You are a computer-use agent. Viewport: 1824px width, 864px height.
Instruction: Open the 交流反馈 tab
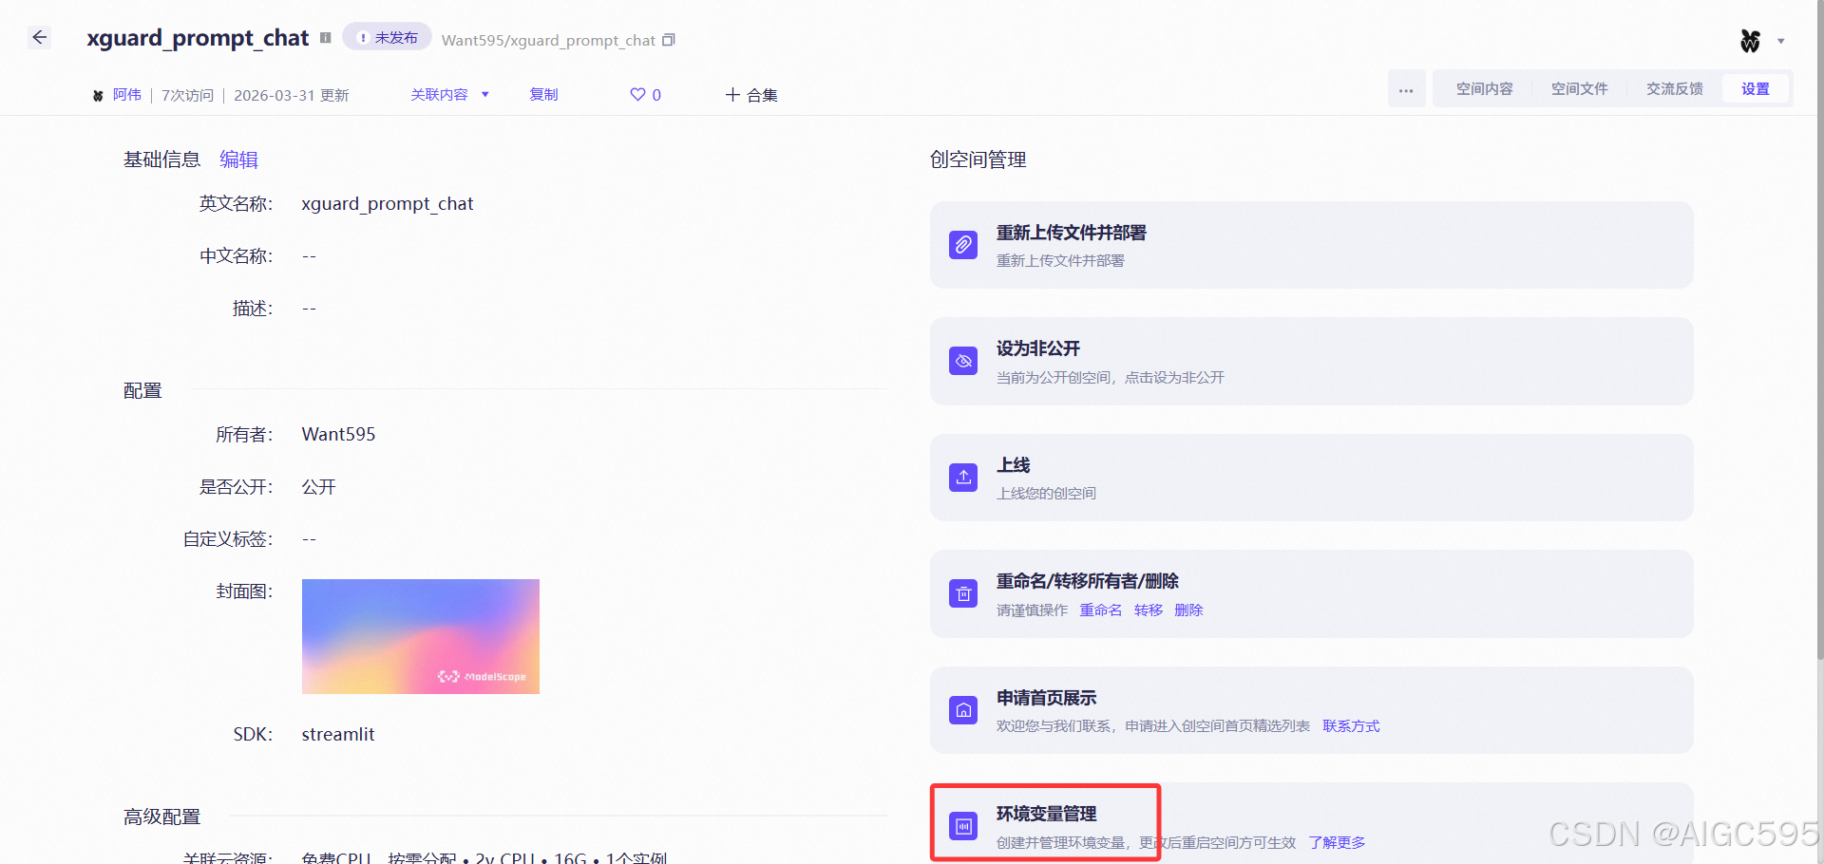point(1674,88)
